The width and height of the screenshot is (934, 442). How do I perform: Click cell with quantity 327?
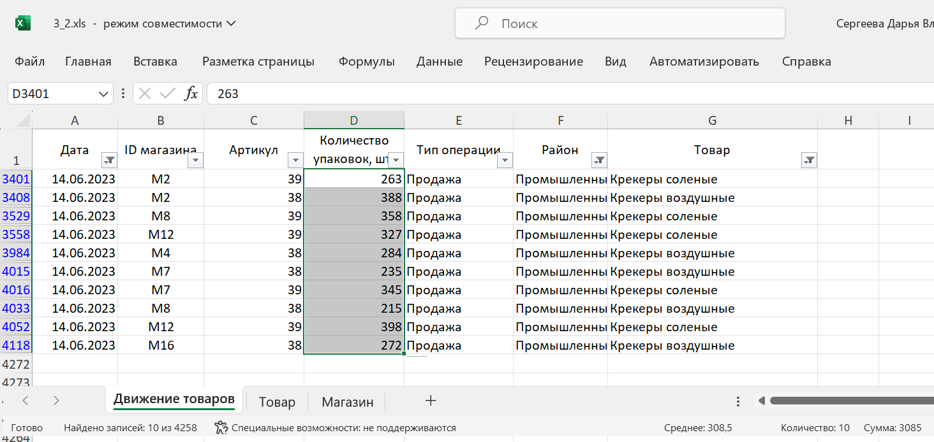coord(354,234)
